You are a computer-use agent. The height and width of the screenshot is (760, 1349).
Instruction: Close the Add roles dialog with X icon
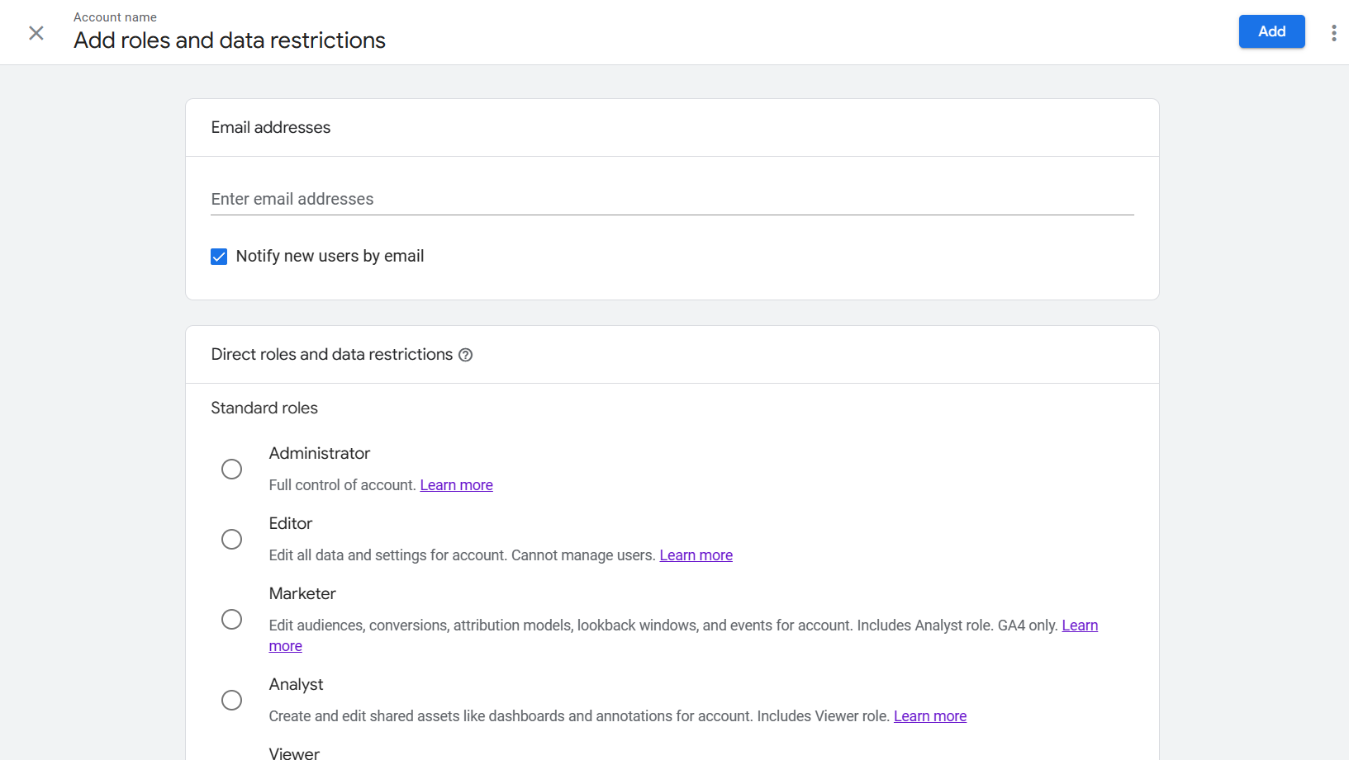pyautogui.click(x=36, y=33)
